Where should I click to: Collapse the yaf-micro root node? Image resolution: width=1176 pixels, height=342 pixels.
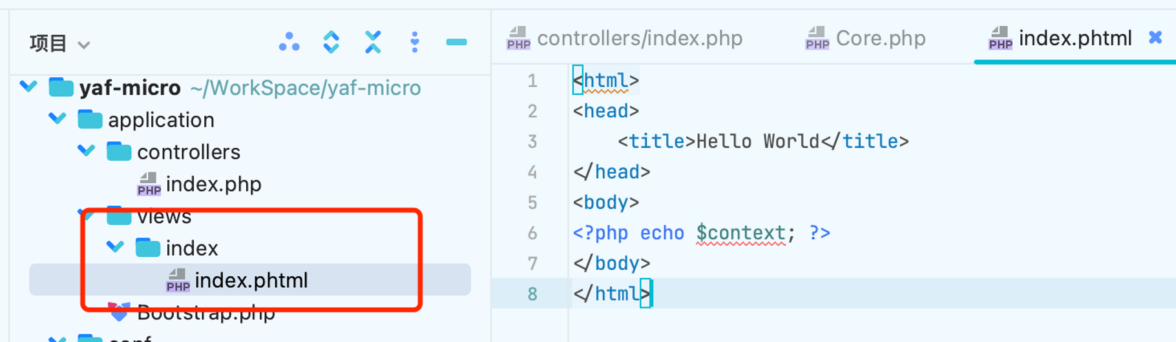28,86
